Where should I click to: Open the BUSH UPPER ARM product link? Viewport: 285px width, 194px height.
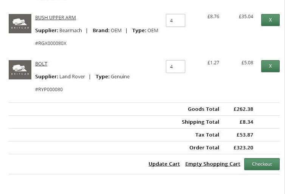pos(56,18)
